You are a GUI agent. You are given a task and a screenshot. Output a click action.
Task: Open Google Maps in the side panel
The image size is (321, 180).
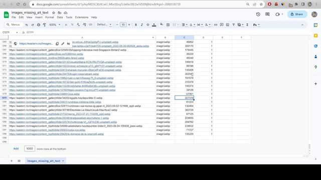pyautogui.click(x=315, y=67)
